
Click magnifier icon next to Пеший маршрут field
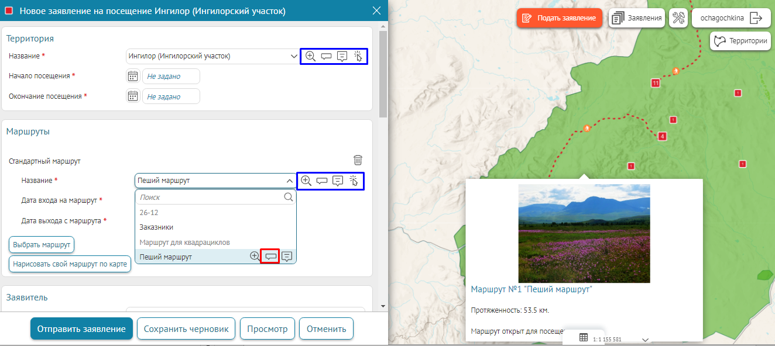click(x=306, y=181)
